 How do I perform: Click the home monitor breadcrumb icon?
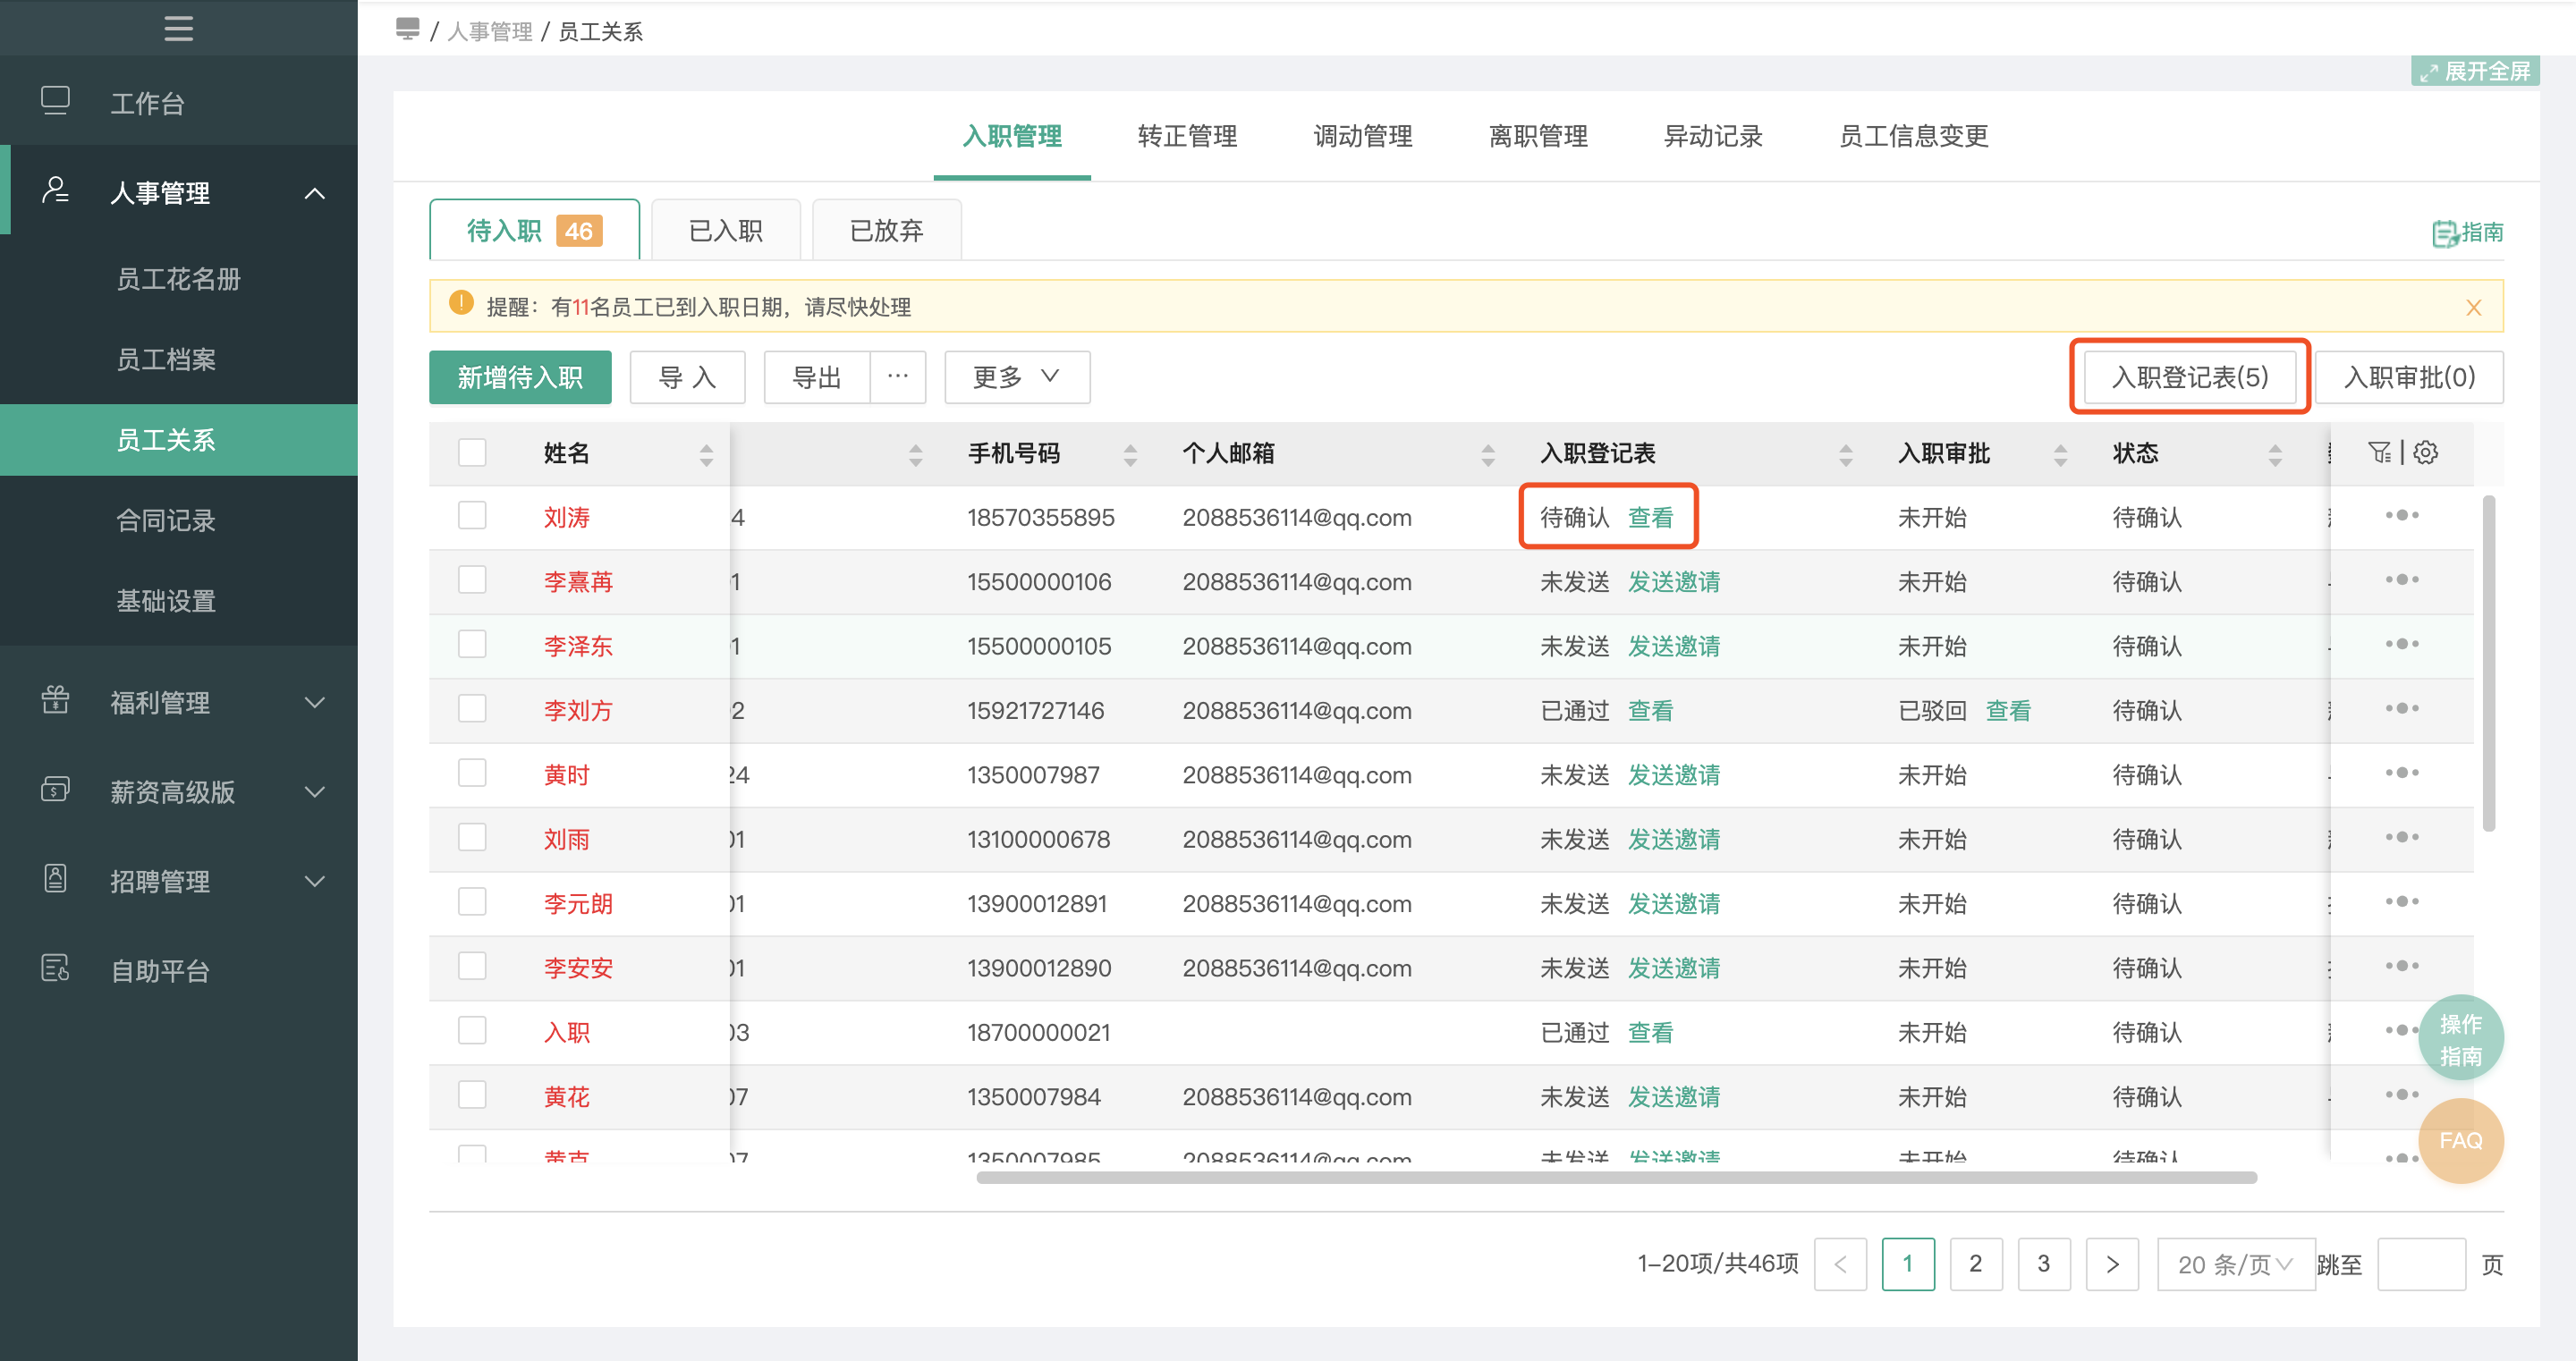(407, 29)
